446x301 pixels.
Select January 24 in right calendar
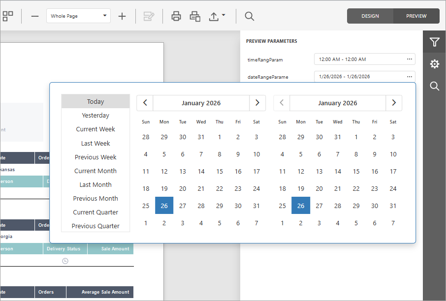pos(393,188)
